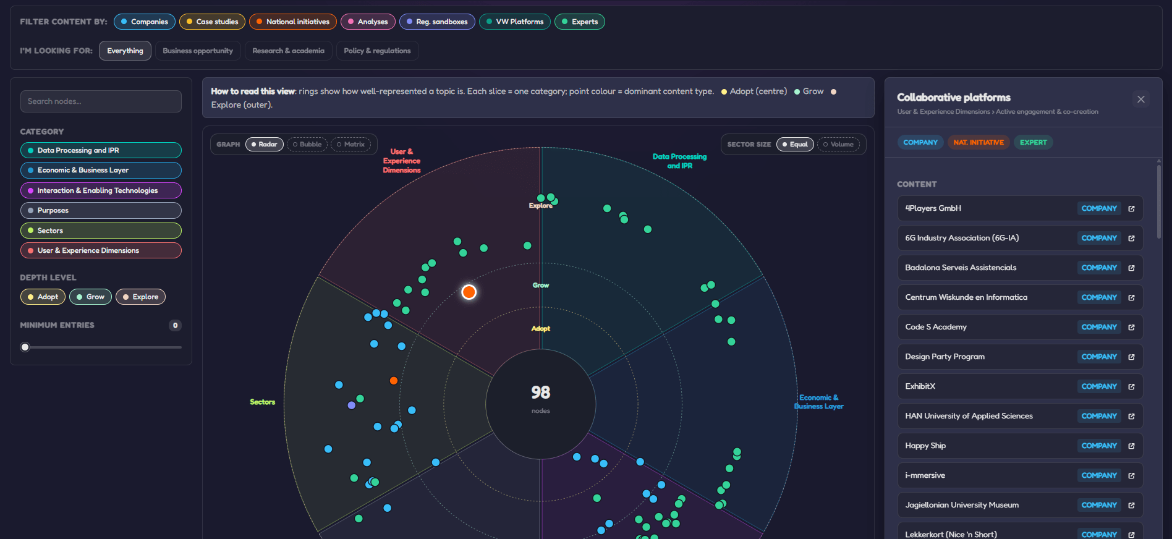Click the 98 nodes center circle

(x=541, y=404)
